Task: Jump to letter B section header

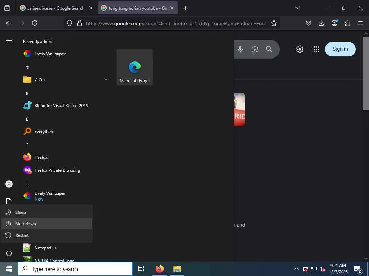Action: point(27,93)
